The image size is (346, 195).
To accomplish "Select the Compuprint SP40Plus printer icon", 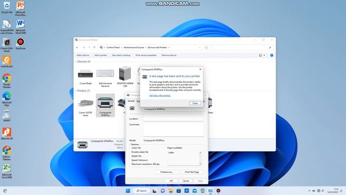I will click(105, 105).
